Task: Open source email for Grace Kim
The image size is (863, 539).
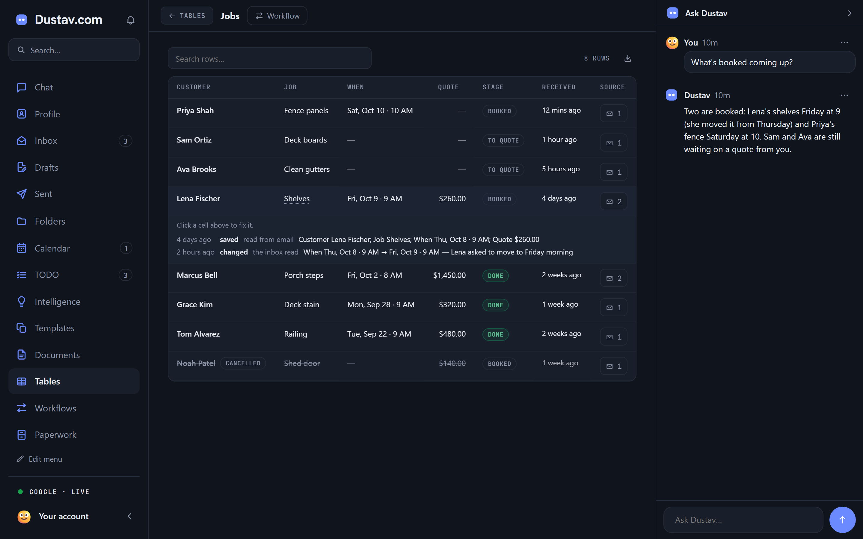Action: [613, 307]
